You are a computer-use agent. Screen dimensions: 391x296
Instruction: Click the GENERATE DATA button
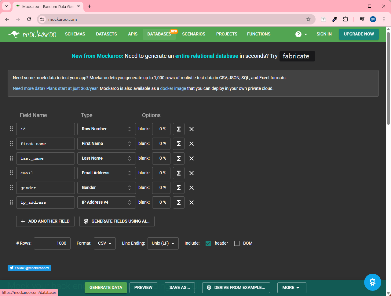106,288
